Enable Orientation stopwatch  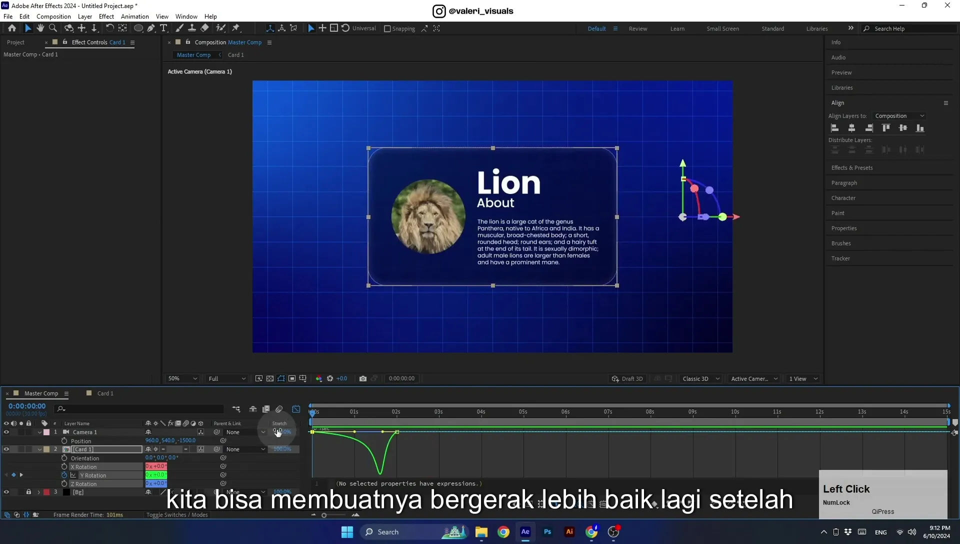click(64, 458)
